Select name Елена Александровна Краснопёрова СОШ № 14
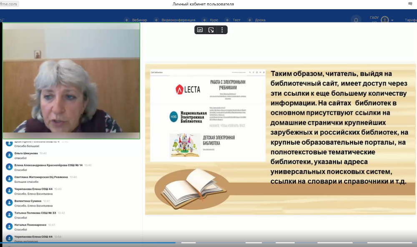Image resolution: width=417 pixels, height=247 pixels. coord(48,165)
